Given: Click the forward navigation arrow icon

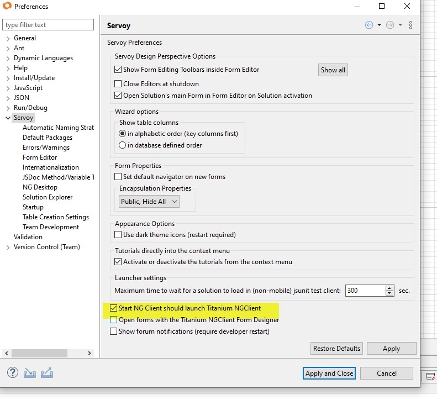Looking at the screenshot, I should (390, 25).
